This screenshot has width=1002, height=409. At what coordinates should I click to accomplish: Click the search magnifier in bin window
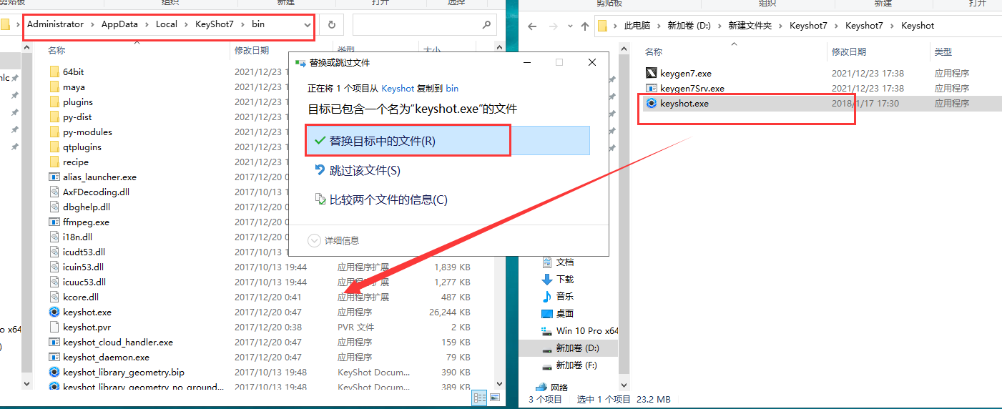pyautogui.click(x=486, y=24)
